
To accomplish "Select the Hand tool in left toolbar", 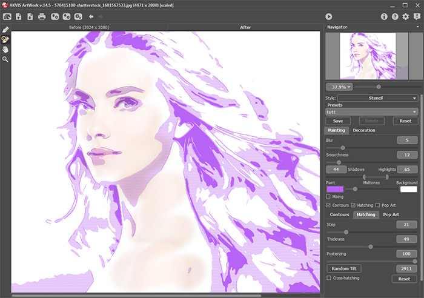I will tap(5, 49).
